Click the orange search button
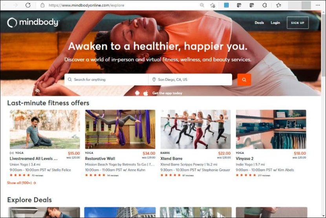The width and height of the screenshot is (326, 218). (244, 79)
